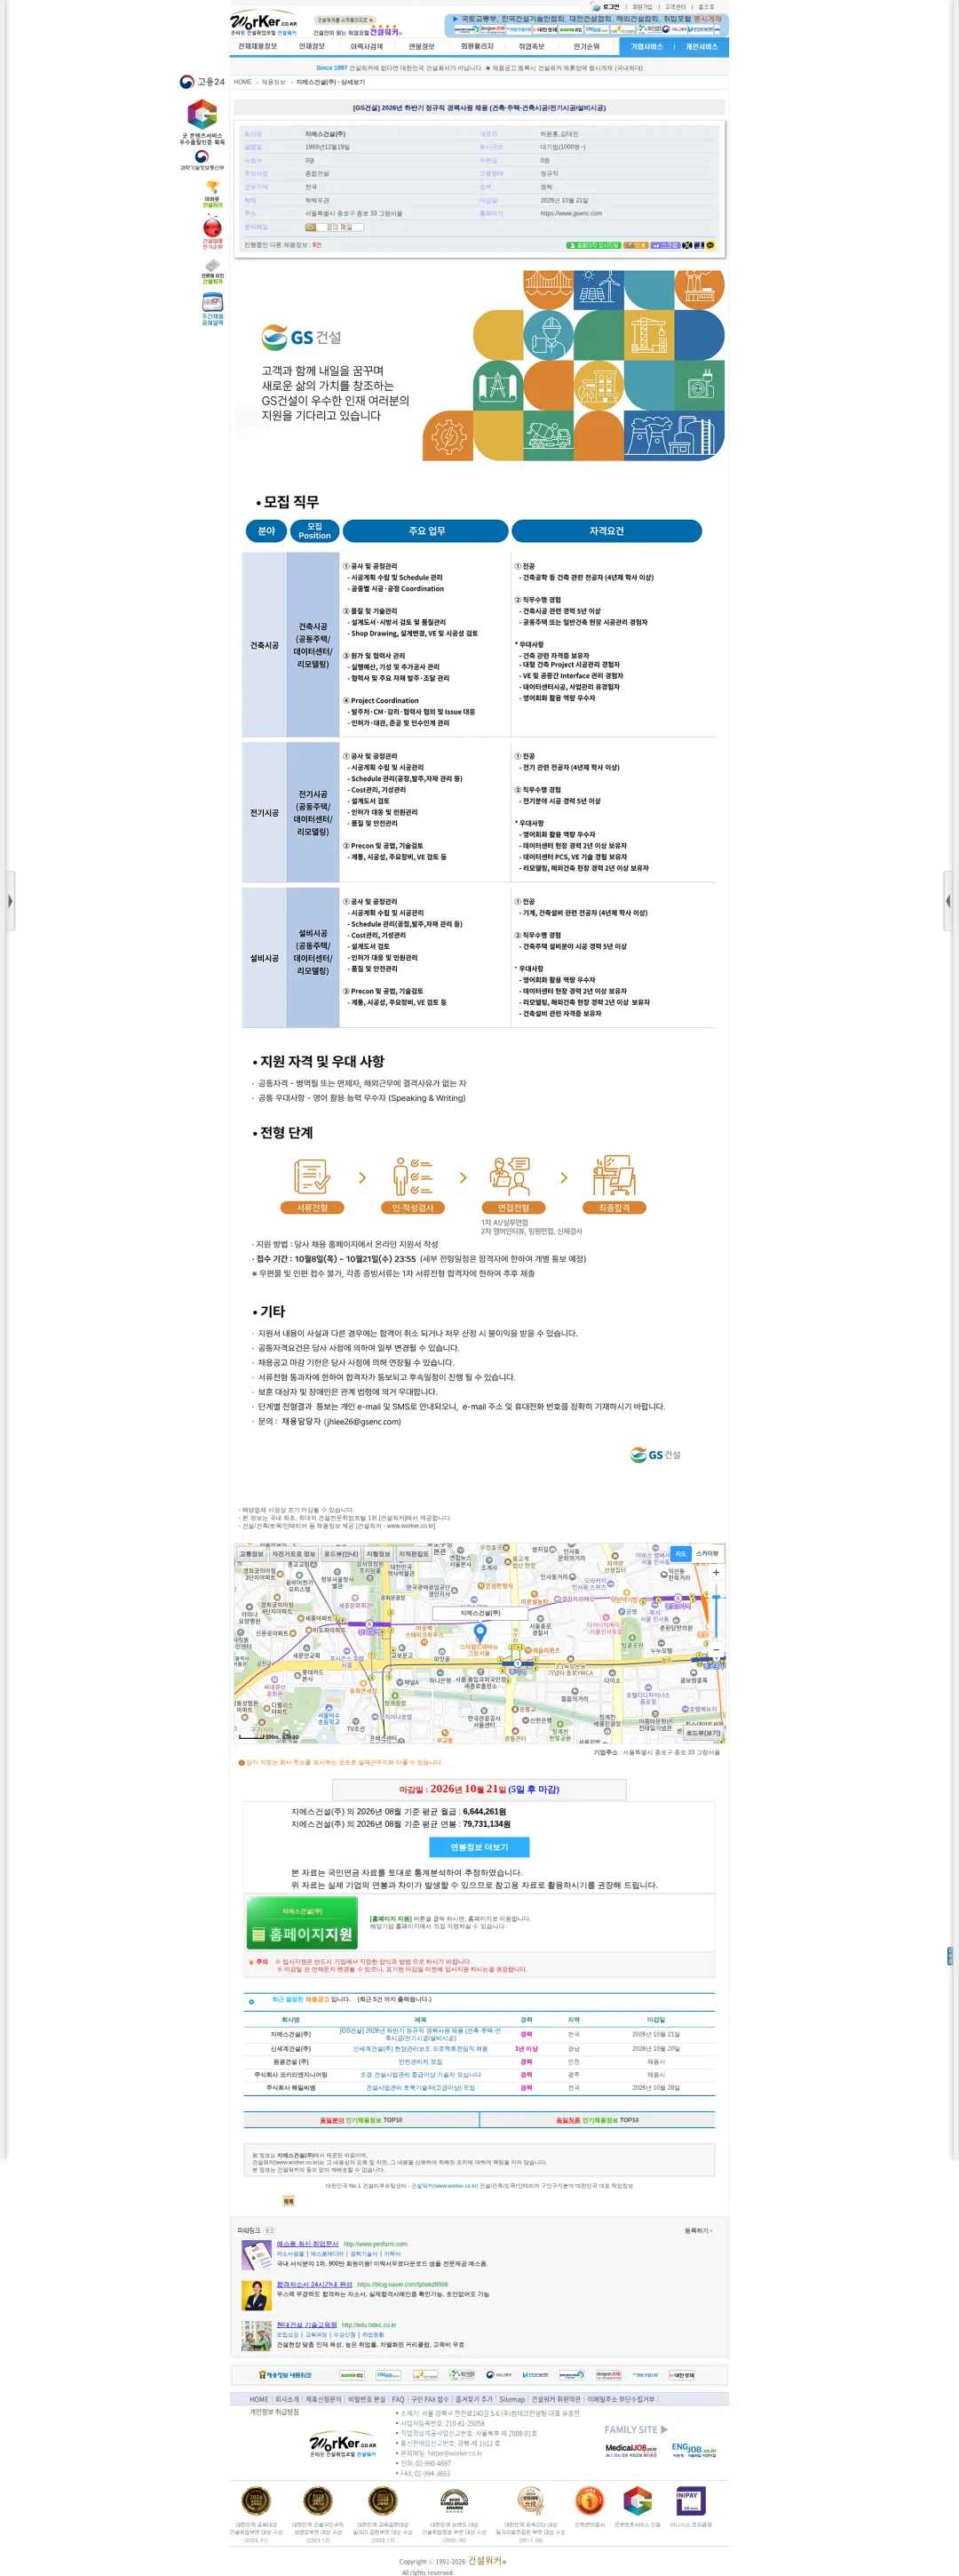Open the 이력서검색 menu
This screenshot has height=2576, width=959.
(367, 47)
